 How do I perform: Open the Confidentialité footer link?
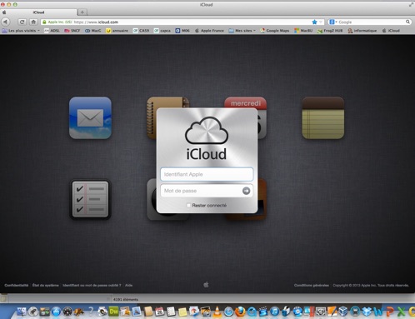[17, 285]
